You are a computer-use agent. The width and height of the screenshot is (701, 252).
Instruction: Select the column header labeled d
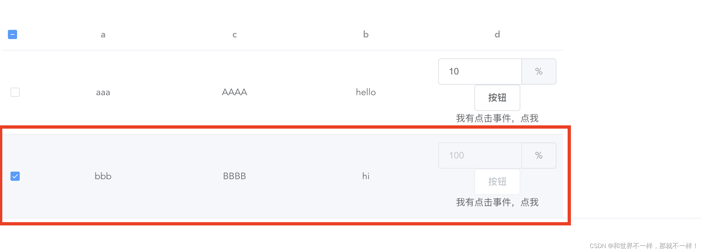[497, 34]
